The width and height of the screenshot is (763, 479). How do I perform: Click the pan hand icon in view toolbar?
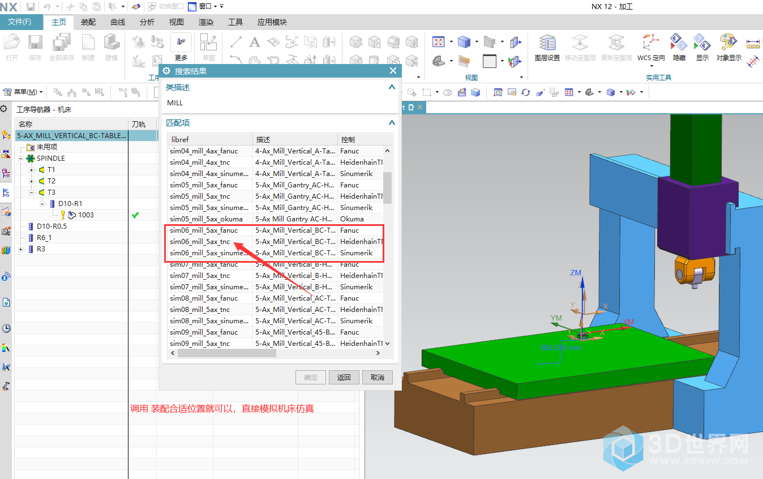[512, 92]
